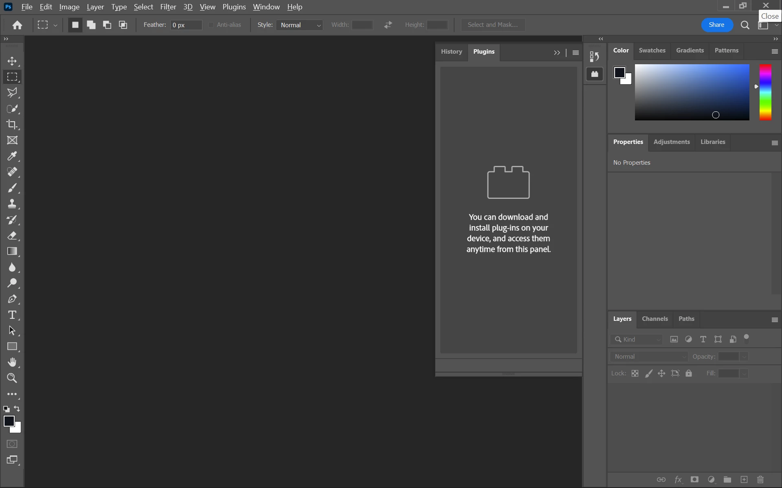Select the Eyedropper tool

click(x=12, y=156)
